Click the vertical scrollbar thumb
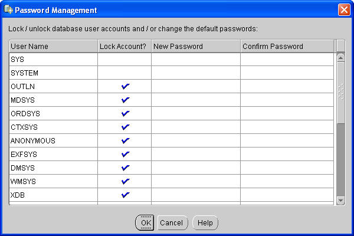Screen dimensions: 354x236 pyautogui.click(x=340, y=91)
